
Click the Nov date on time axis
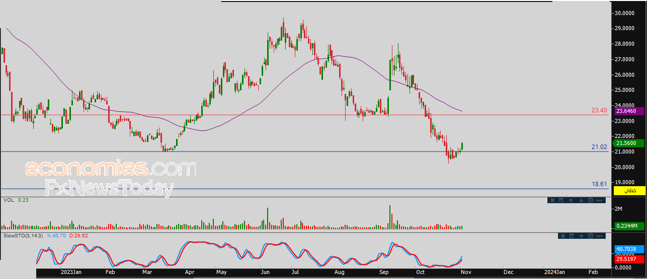[x=465, y=272]
